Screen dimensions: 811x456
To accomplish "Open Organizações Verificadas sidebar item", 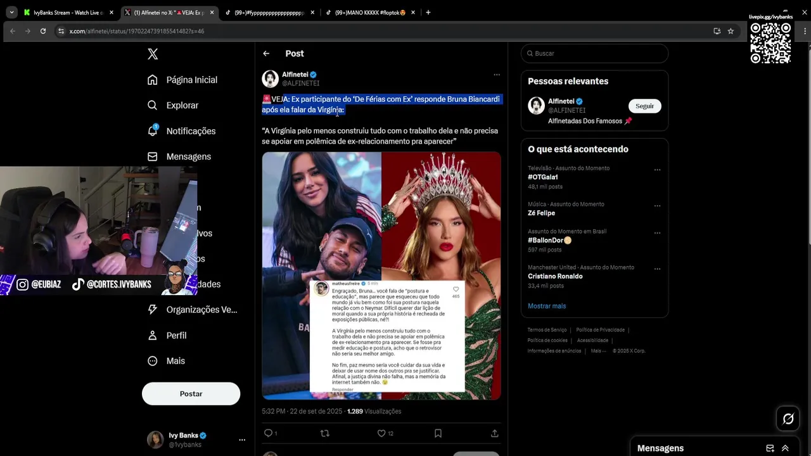I will pos(192,310).
